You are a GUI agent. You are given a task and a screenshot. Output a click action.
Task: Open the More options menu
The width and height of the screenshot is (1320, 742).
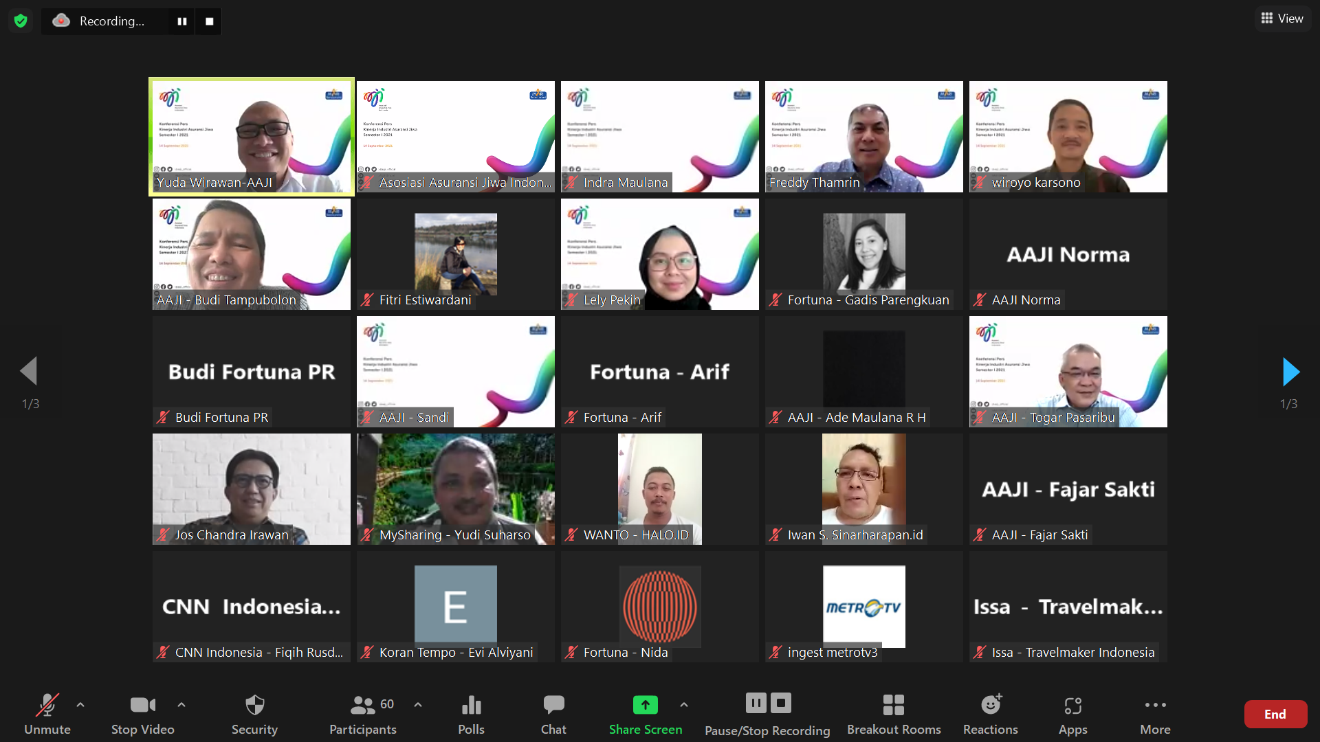point(1155,715)
